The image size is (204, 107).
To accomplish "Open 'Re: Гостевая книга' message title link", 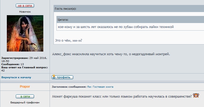I will tap(100, 87).
